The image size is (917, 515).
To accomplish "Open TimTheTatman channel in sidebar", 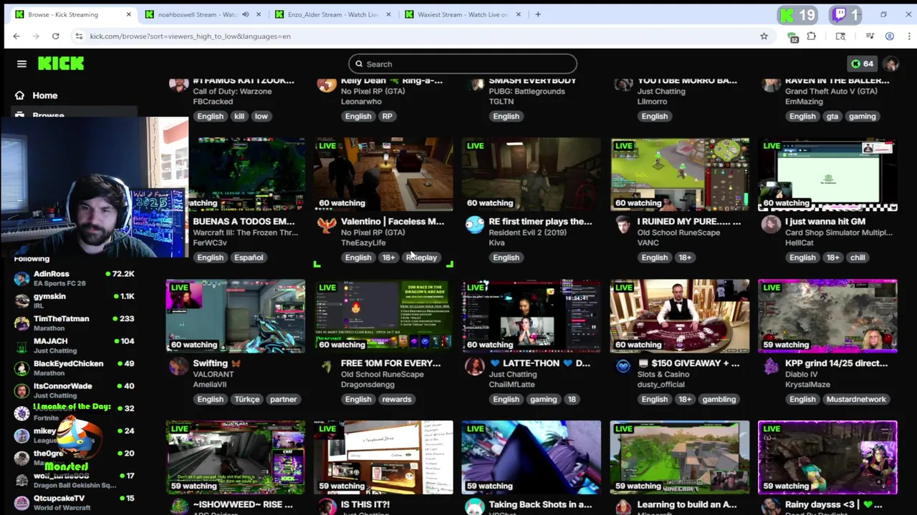I will click(75, 323).
